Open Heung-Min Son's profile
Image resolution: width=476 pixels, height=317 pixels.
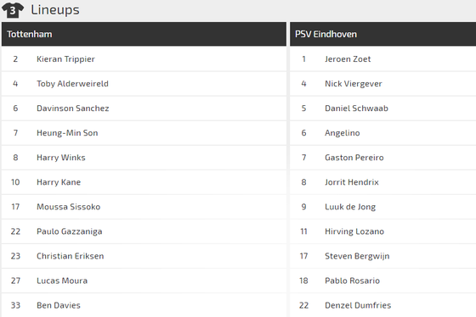(x=67, y=133)
